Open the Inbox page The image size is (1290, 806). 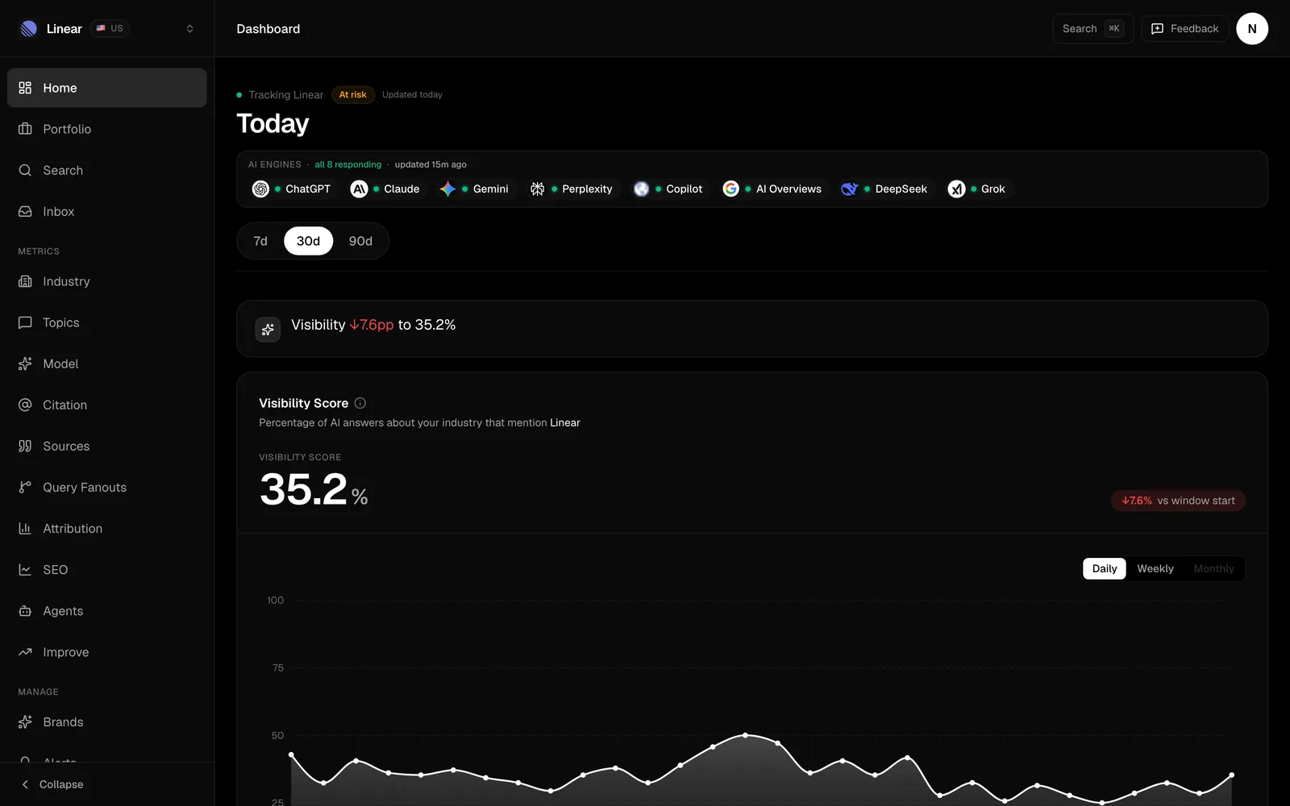[x=107, y=211]
